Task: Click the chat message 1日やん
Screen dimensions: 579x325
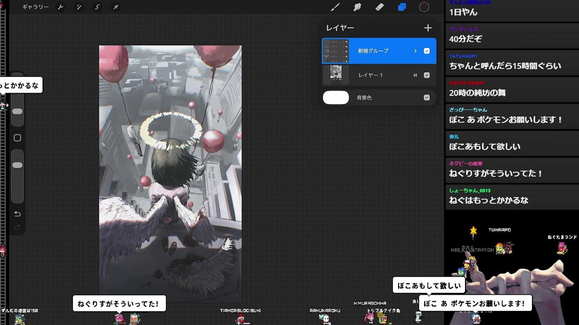Action: tap(463, 12)
